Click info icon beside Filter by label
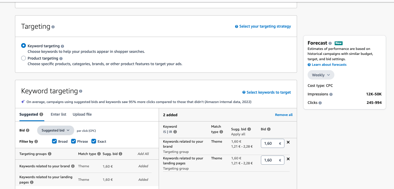Image resolution: width=394 pixels, height=189 pixels. pos(36,141)
